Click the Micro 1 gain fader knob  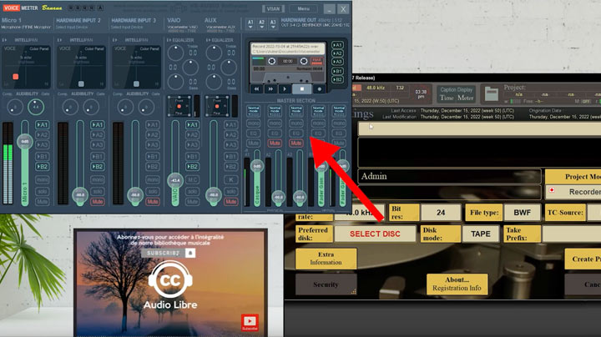coord(25,141)
